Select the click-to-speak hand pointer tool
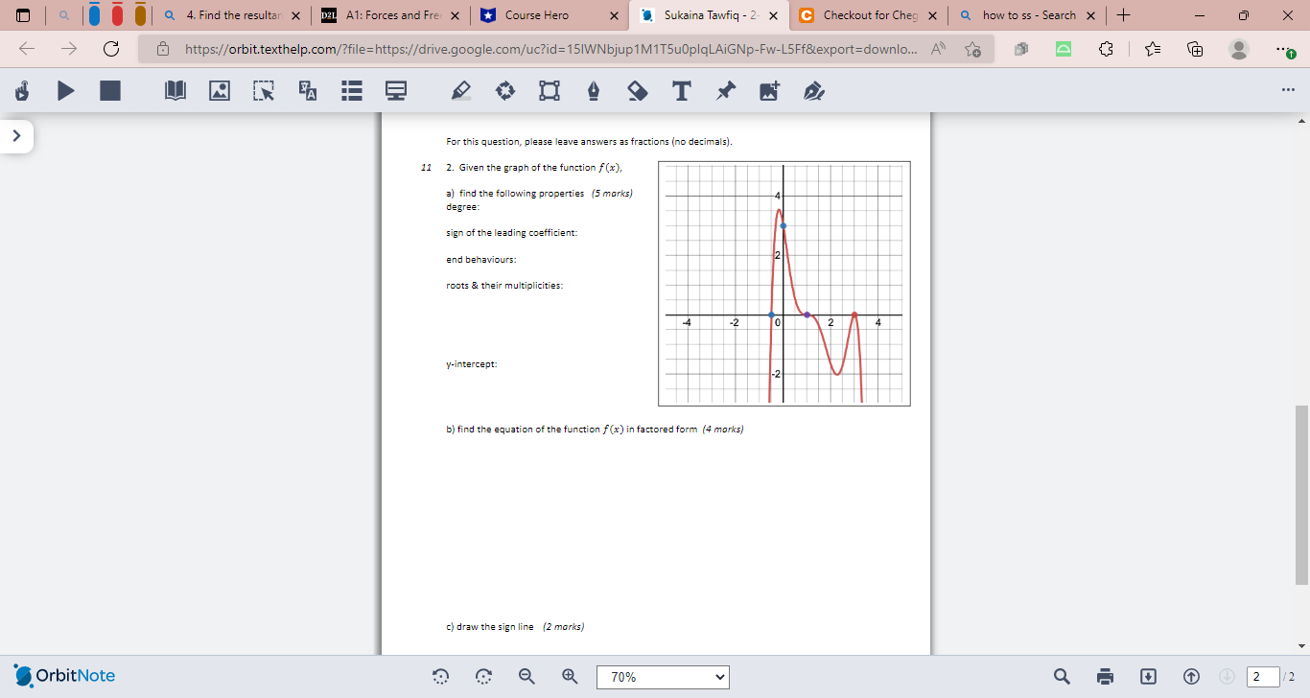The image size is (1310, 698). [22, 91]
